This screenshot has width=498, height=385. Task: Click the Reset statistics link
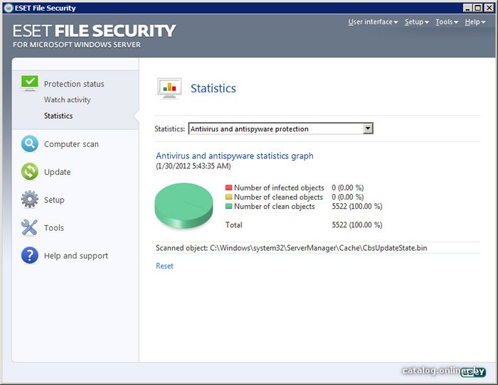pos(164,266)
